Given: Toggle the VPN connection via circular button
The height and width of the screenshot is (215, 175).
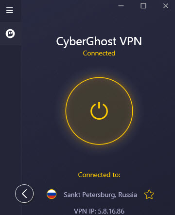Looking at the screenshot, I should click(99, 111).
